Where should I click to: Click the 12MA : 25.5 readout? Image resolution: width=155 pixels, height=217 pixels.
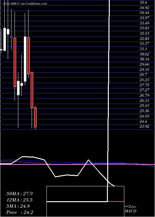(x=20, y=200)
